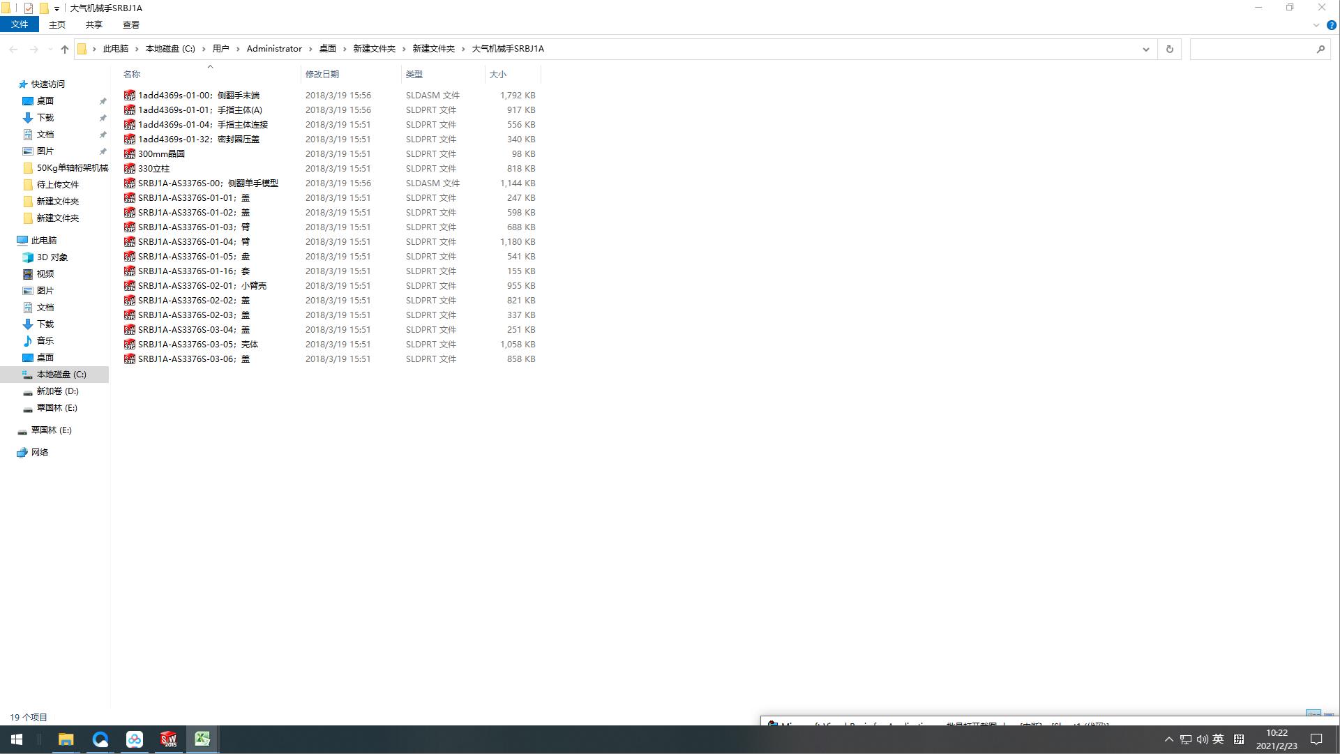
Task: Open the 330立柱 part file icon
Action: point(130,169)
